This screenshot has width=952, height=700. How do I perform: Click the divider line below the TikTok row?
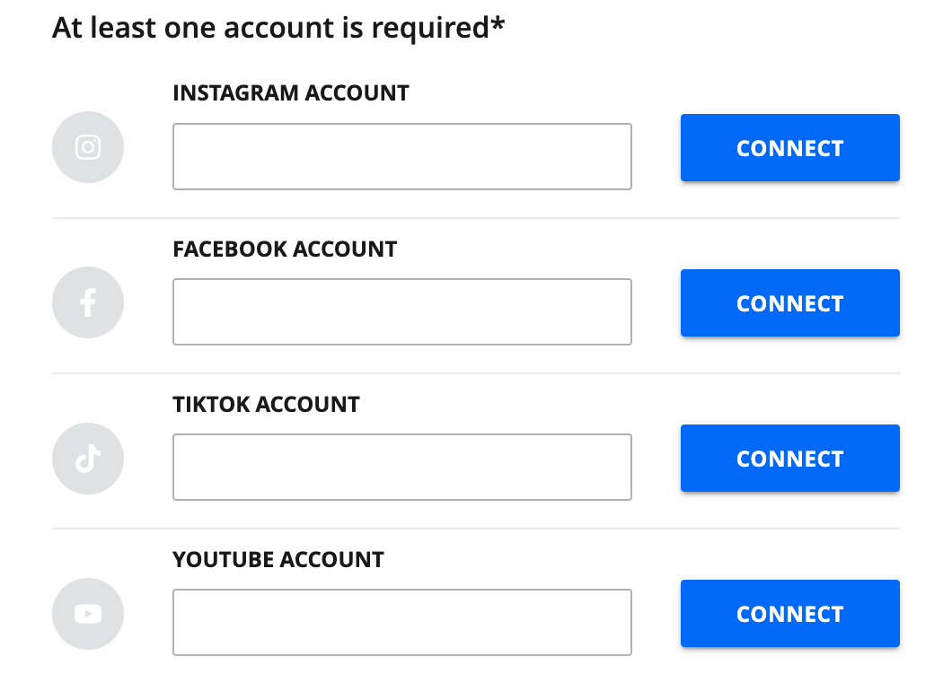[476, 529]
